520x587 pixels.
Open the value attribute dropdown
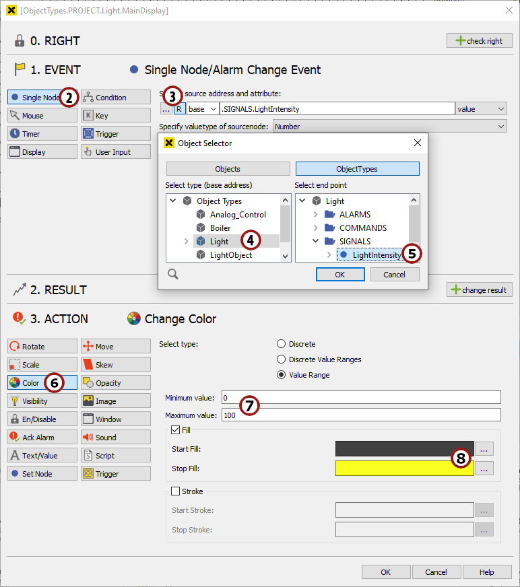point(481,108)
